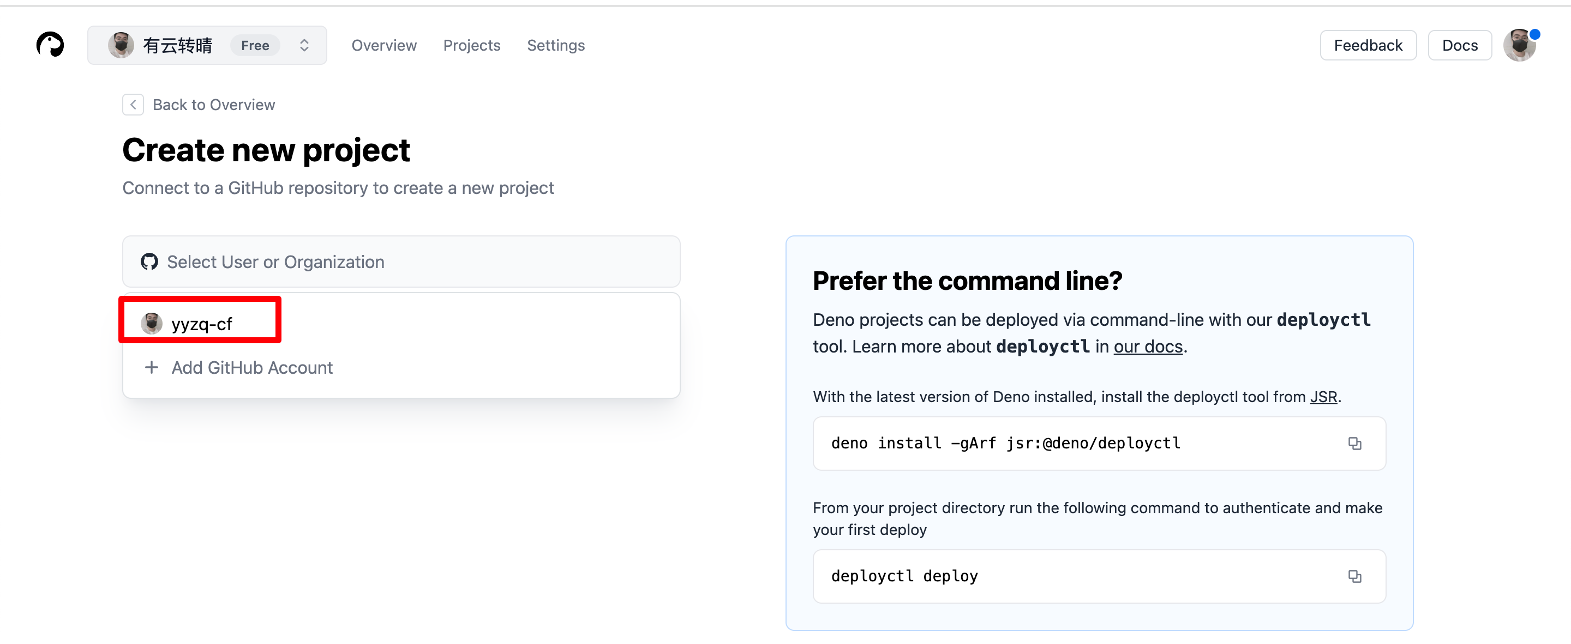This screenshot has height=644, width=1571.
Task: Click the plus icon for adding GitHub account
Action: click(x=151, y=367)
